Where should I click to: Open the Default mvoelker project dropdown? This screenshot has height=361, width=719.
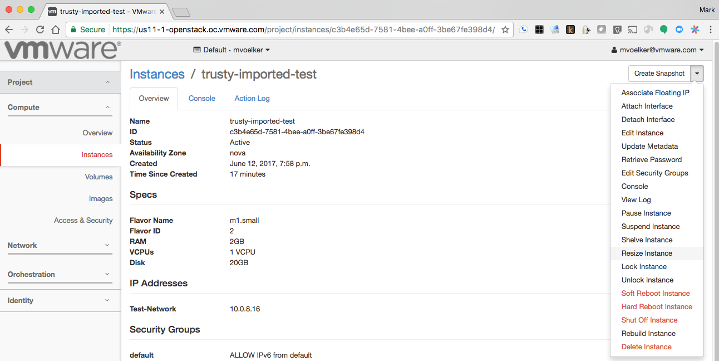232,50
